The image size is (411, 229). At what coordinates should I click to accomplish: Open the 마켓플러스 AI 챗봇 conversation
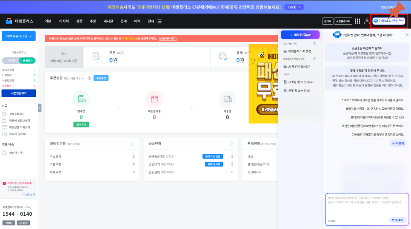[299, 51]
